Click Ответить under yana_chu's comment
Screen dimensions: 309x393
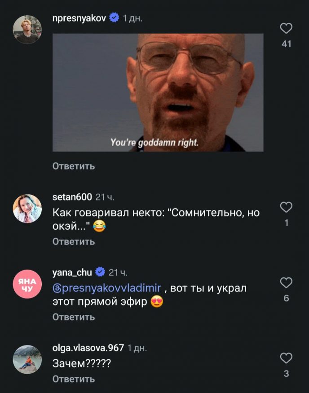74,317
